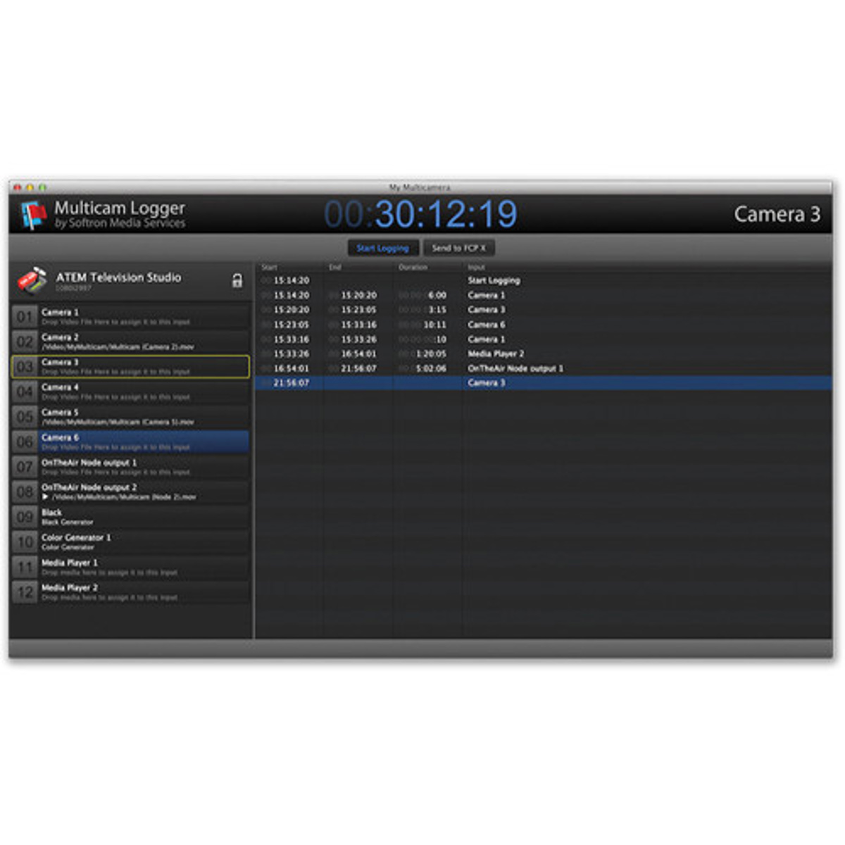Select input 10 Color Generator 1

[x=130, y=542]
